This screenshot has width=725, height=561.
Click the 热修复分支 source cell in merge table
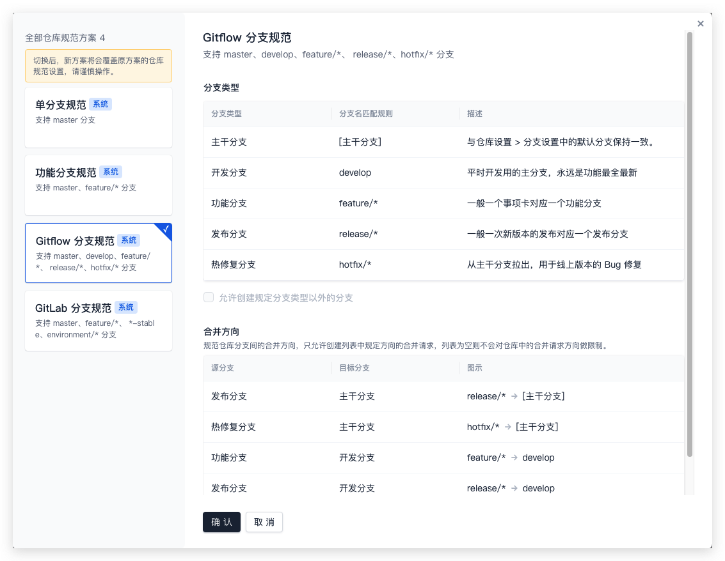(x=234, y=427)
